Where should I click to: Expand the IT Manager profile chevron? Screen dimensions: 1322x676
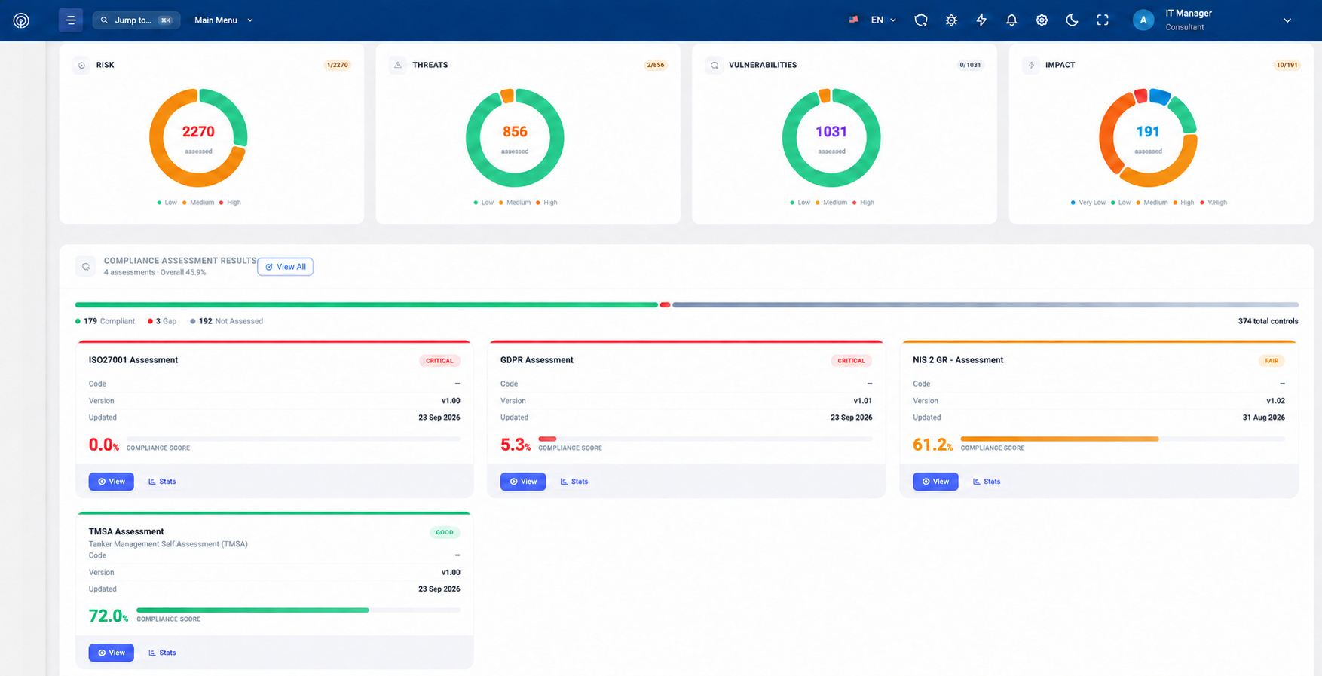coord(1287,20)
